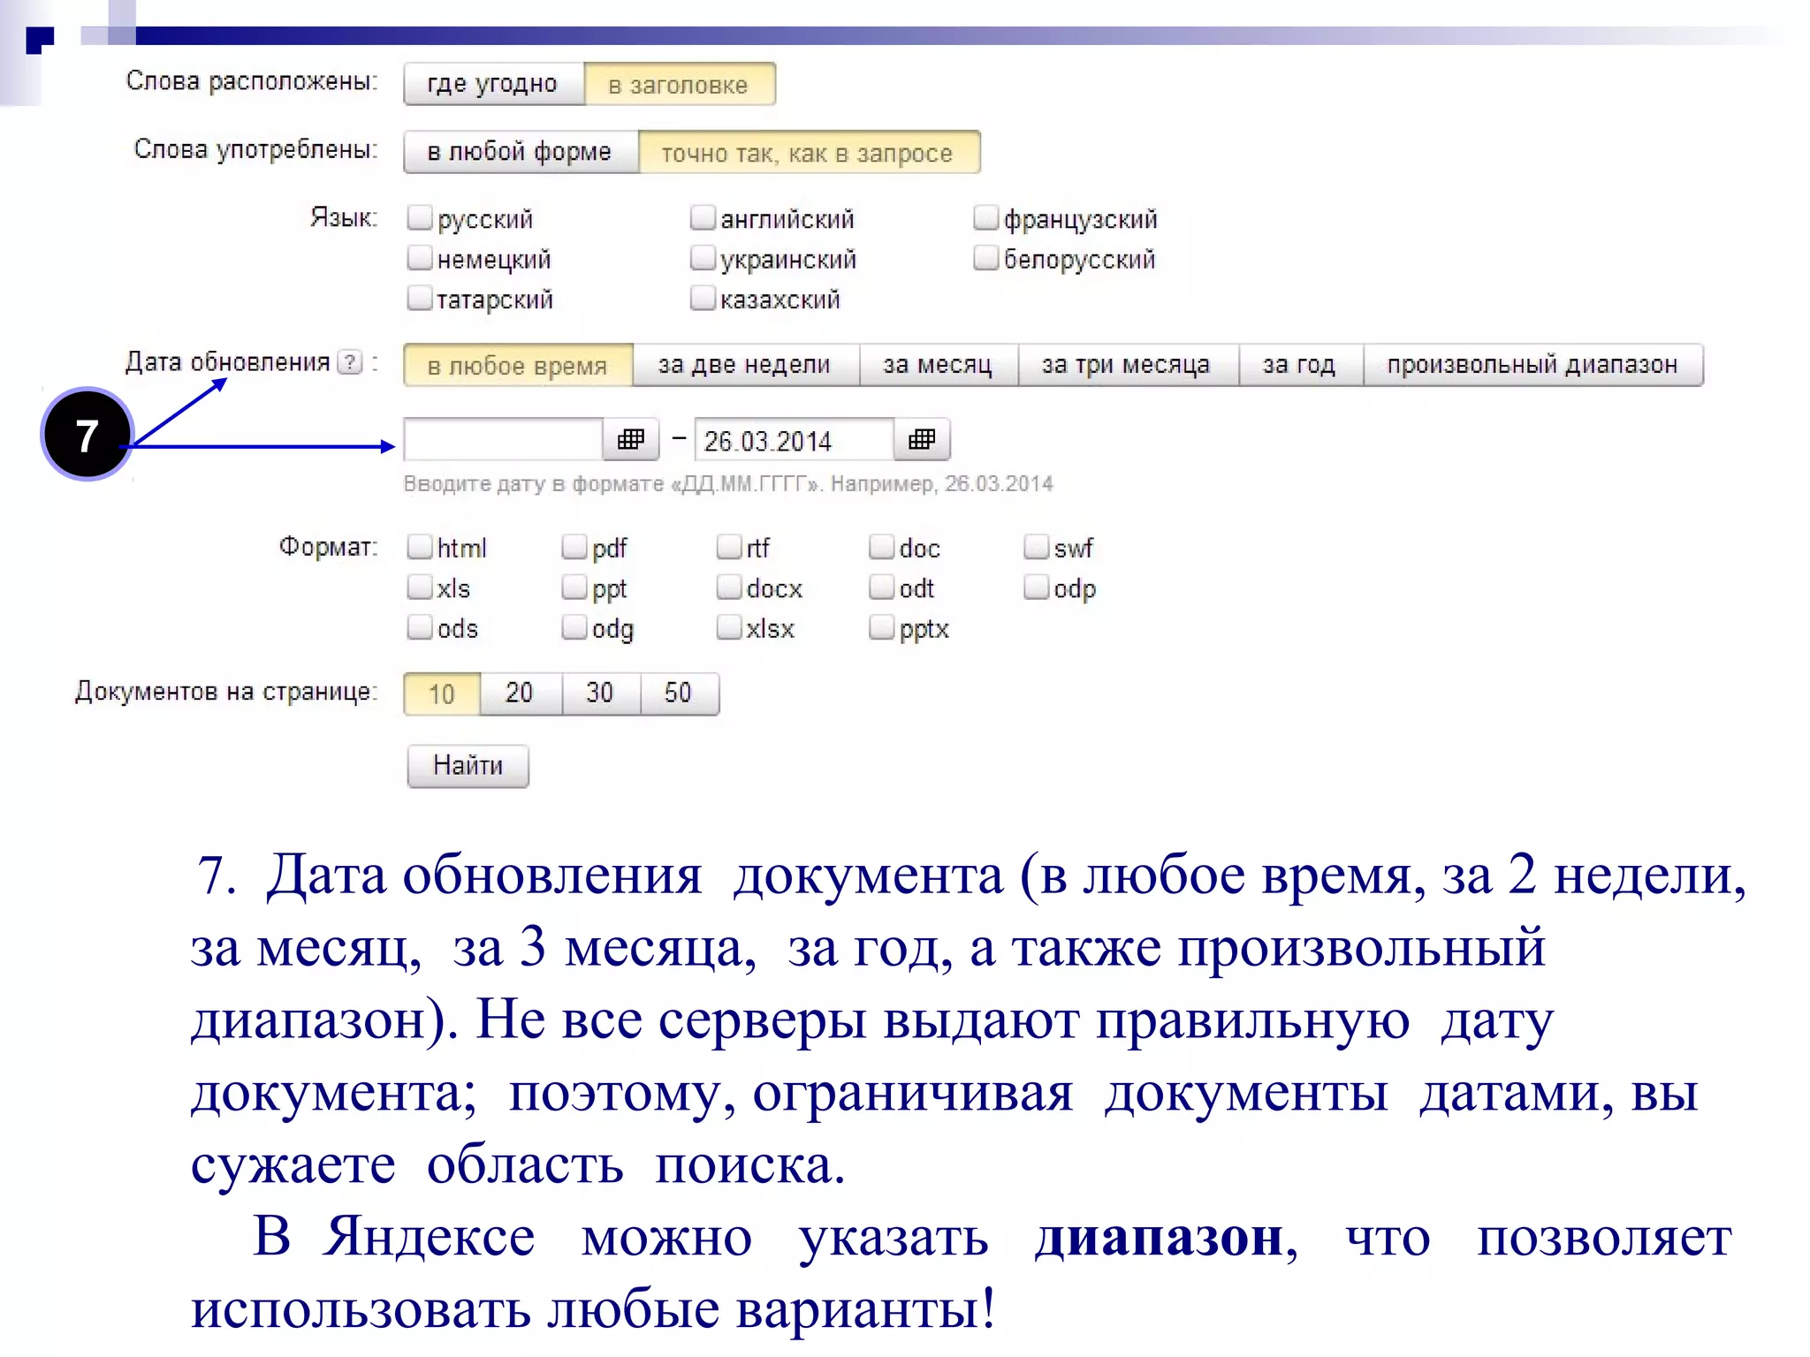Viewport: 1810px width, 1357px height.
Task: Check the xlsx format checkbox
Action: 729,627
